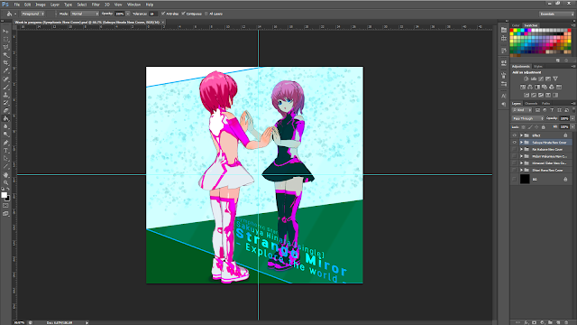
Task: Show Midori Wakamiya New Cover group
Action: (515, 156)
